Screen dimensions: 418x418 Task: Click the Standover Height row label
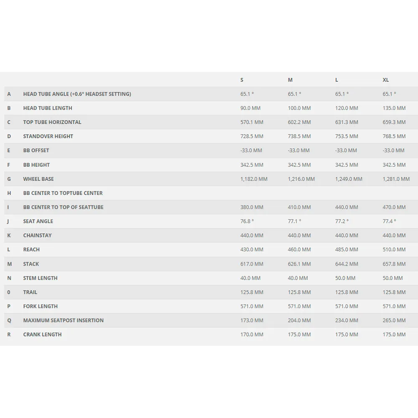pyautogui.click(x=48, y=136)
